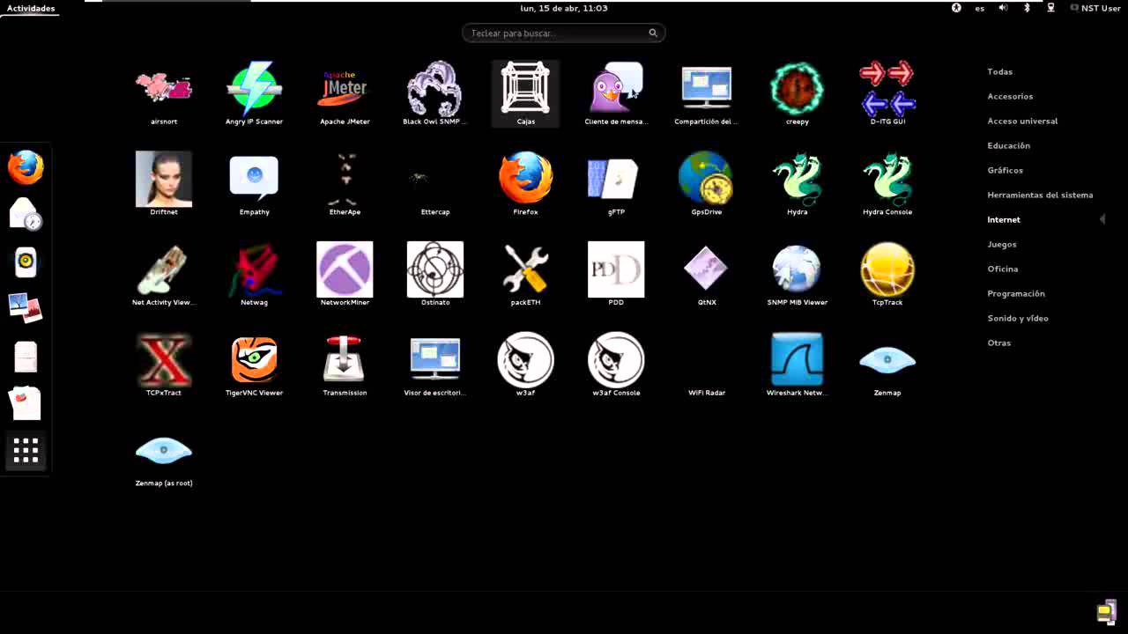Show the Todas applications category
Image resolution: width=1128 pixels, height=634 pixels.
[x=1000, y=71]
